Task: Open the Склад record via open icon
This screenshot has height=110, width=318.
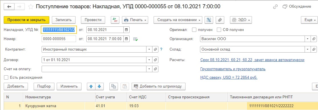Action: (313, 49)
